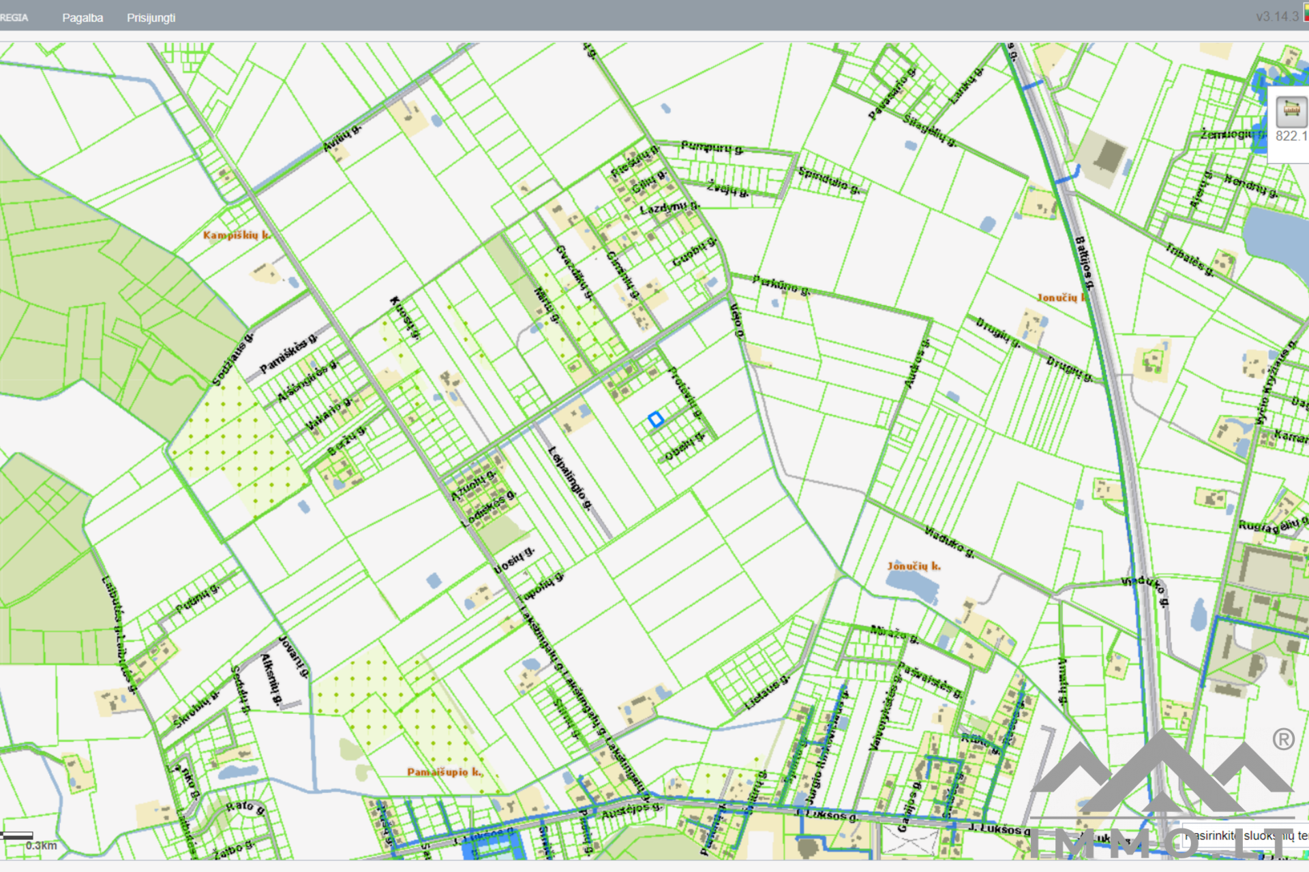Click the Kampiškių k. village label
The image size is (1309, 872).
236,235
